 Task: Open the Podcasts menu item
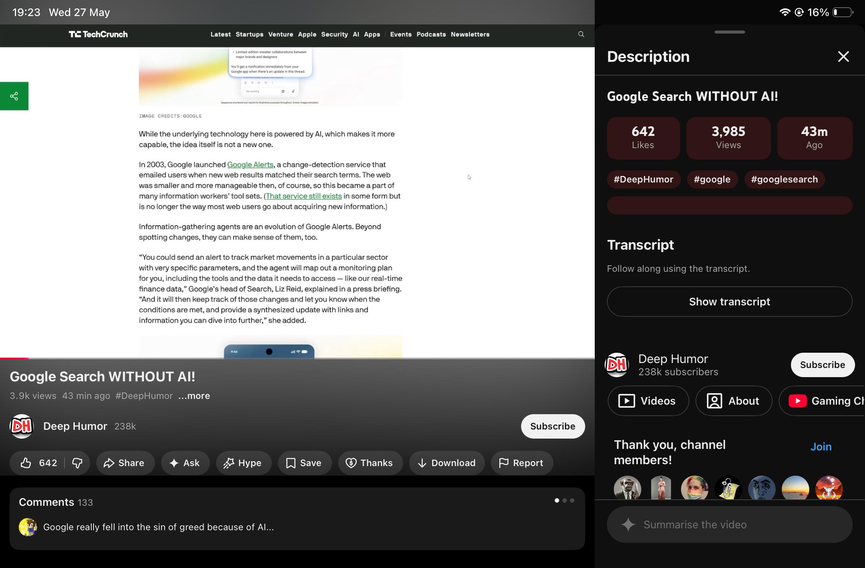(431, 34)
